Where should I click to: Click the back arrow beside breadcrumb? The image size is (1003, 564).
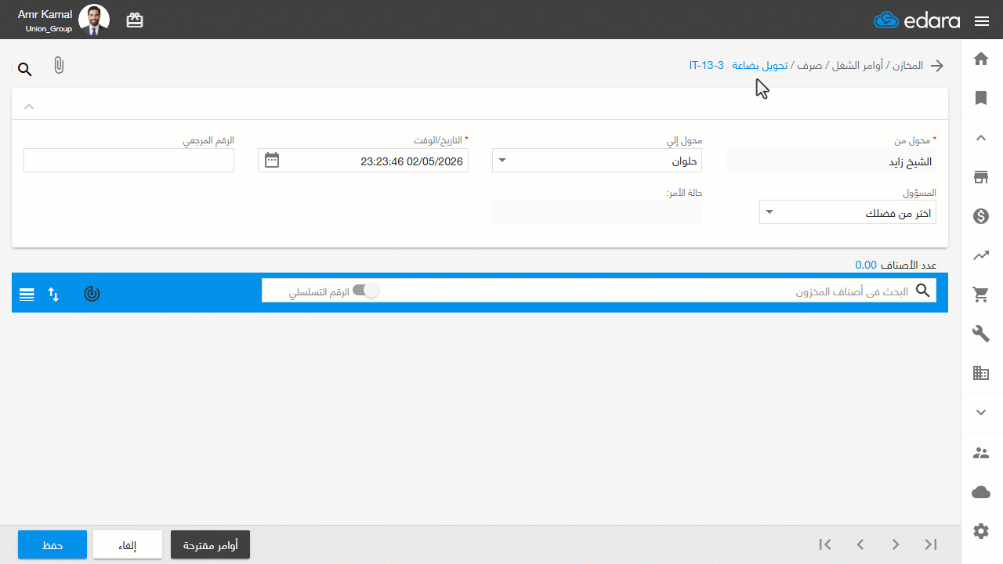tap(937, 66)
